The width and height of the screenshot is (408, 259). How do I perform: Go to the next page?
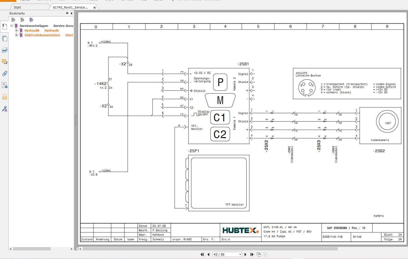[x=246, y=255]
